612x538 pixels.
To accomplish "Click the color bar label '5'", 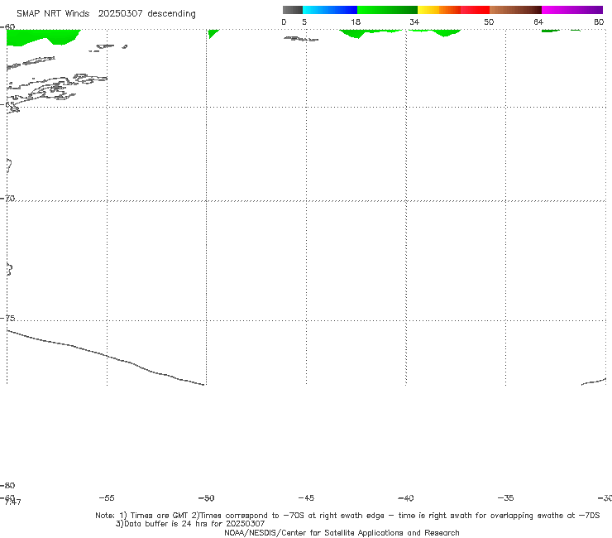I will (x=304, y=22).
